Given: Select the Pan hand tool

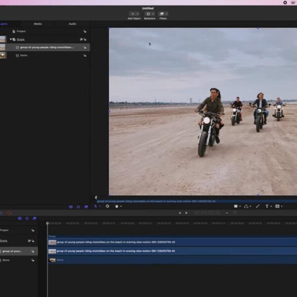Looking at the screenshot, I should pos(117,206).
